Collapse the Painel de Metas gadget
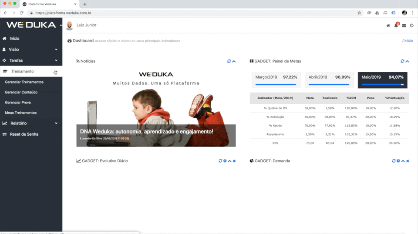 click(x=408, y=61)
